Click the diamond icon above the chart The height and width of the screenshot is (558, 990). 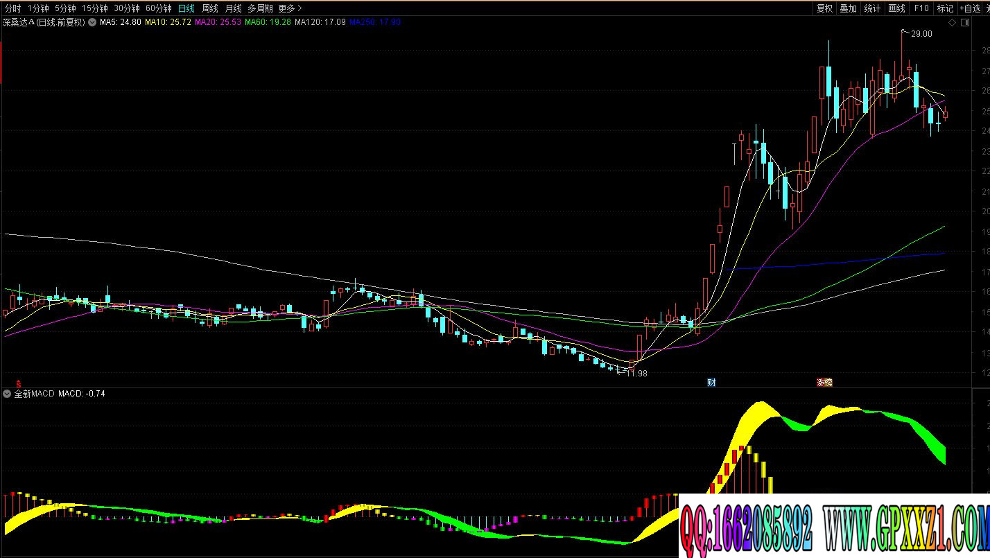click(952, 23)
